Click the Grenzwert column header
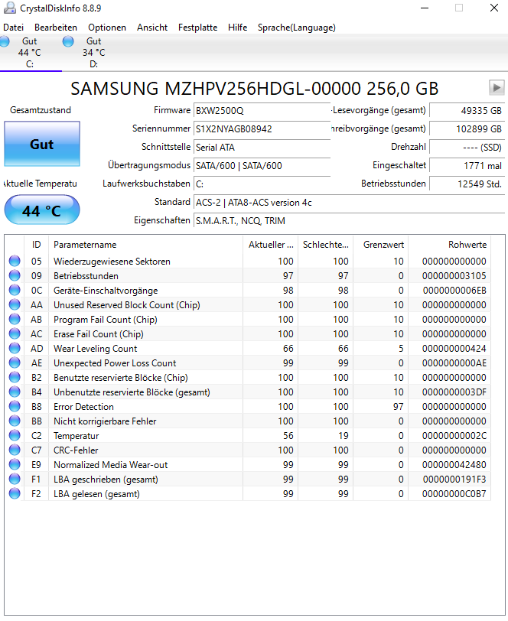This screenshot has width=508, height=621. (x=381, y=245)
